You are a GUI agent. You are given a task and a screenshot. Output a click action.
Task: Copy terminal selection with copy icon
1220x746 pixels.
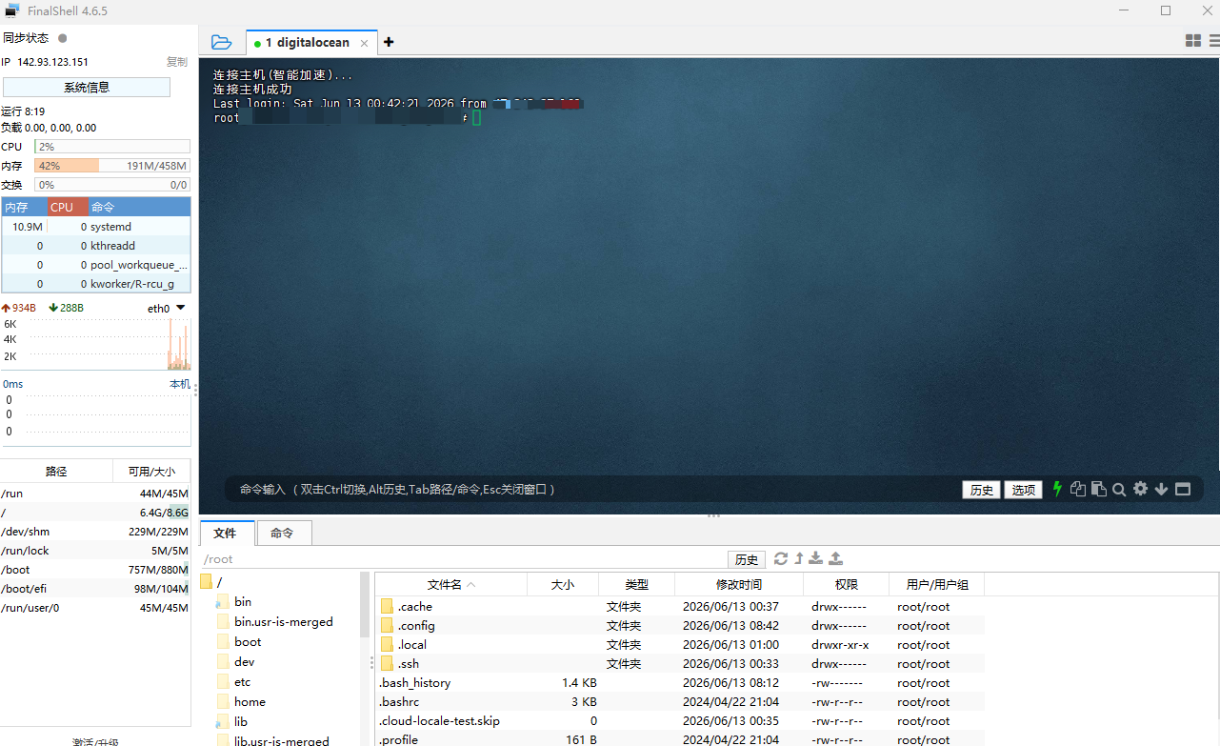(1078, 489)
